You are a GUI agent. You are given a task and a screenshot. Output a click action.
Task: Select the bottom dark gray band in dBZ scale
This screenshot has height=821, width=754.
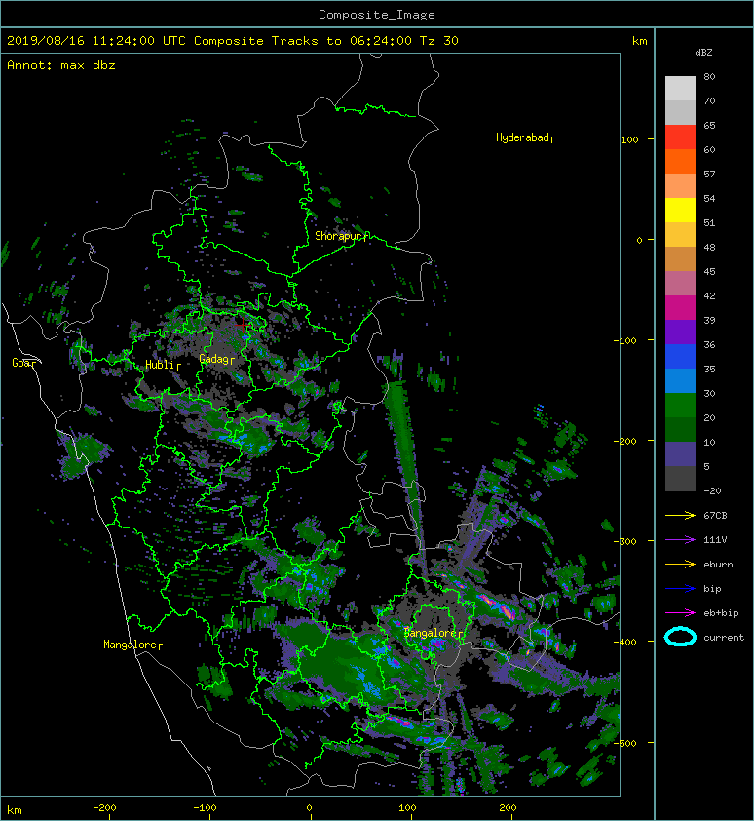(x=680, y=479)
